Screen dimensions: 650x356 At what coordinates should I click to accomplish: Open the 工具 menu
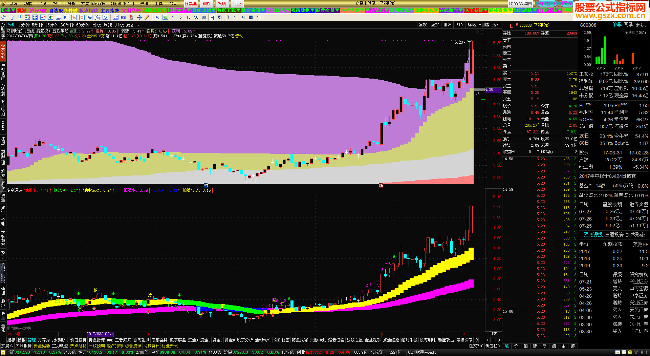click(x=158, y=3)
